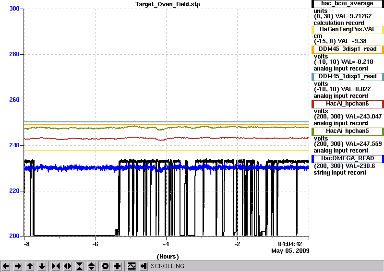Image resolution: width=384 pixels, height=272 pixels.
Task: Click the vertical hourglass value-zoom icon
Action: (x=80, y=266)
